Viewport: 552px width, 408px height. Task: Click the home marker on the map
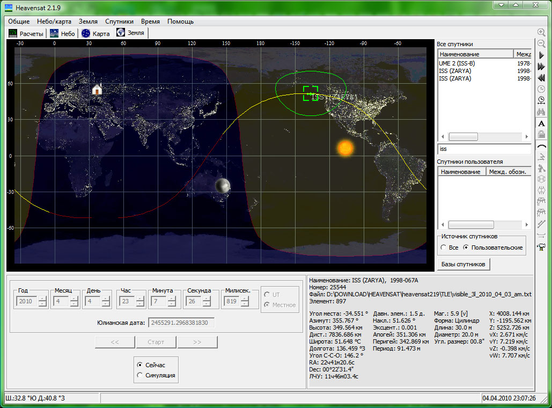(97, 89)
